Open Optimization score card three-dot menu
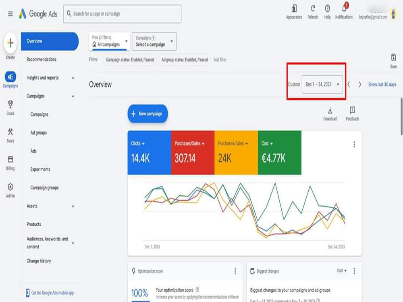 coord(235,271)
